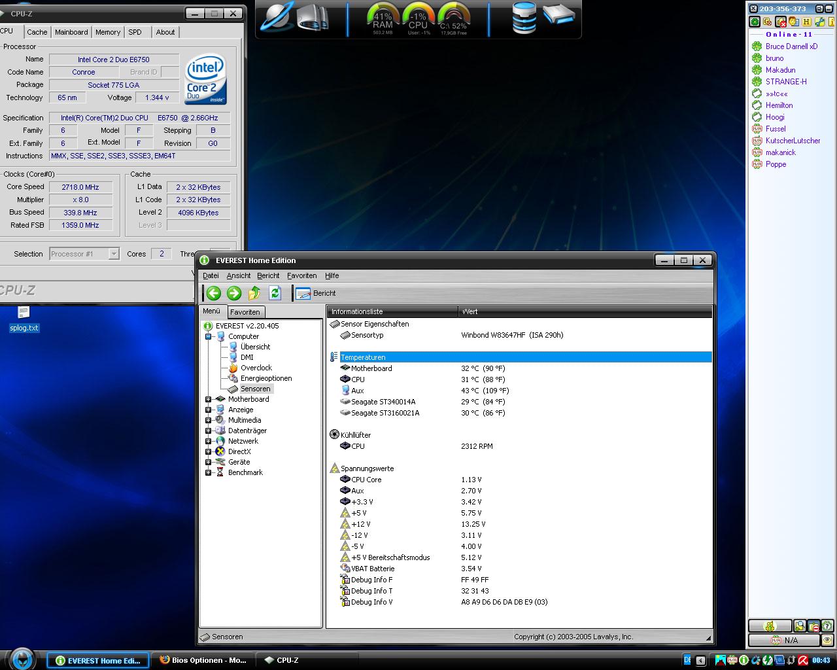
Task: Open contact KutscherLutscher in ICQ list
Action: pyautogui.click(x=793, y=141)
